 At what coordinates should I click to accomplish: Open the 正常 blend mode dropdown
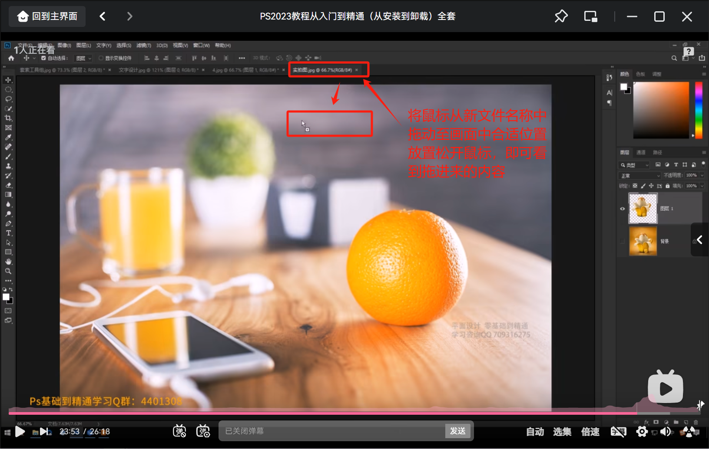tap(639, 176)
